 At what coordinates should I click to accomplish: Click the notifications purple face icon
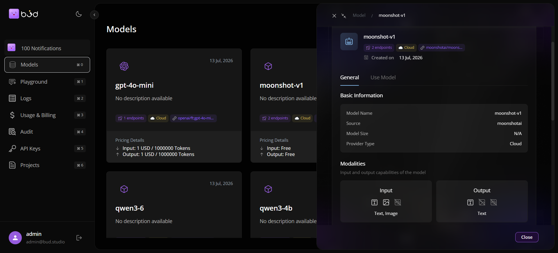(12, 47)
